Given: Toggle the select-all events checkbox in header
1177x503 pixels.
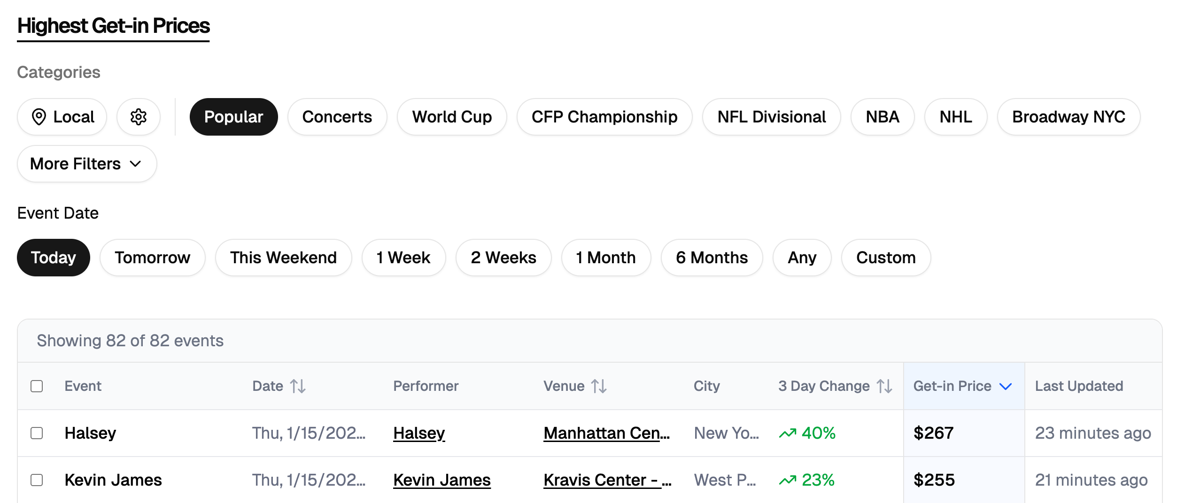Looking at the screenshot, I should (37, 386).
